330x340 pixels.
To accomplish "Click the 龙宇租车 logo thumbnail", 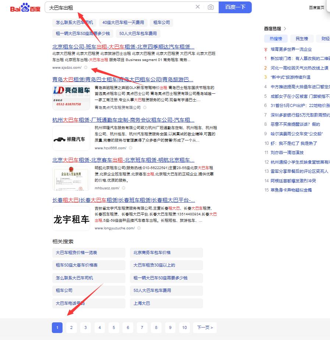I will pyautogui.click(x=71, y=218).
